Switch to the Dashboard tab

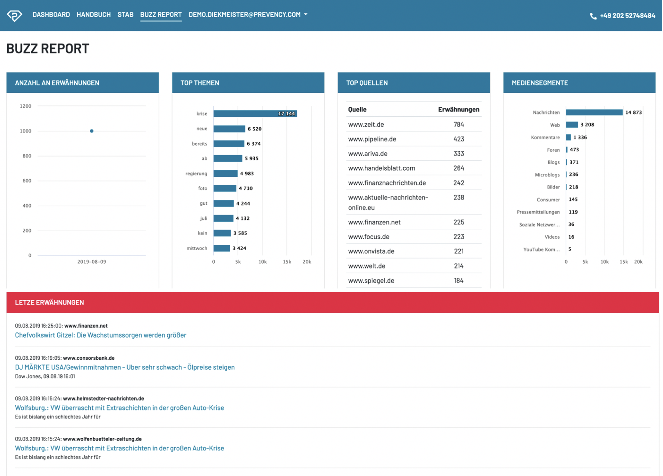51,14
